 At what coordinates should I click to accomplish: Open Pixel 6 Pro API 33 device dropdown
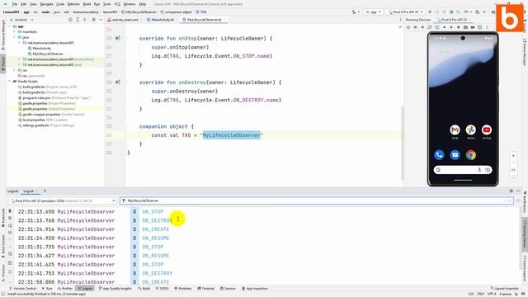tap(405, 12)
